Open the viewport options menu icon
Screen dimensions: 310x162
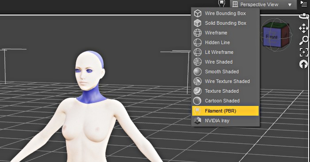[304, 4]
